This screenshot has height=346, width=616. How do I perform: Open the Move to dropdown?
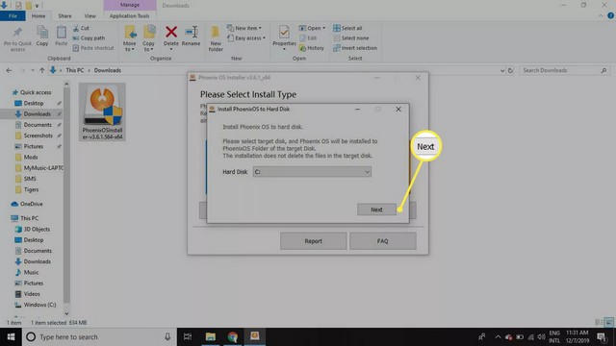(x=129, y=38)
